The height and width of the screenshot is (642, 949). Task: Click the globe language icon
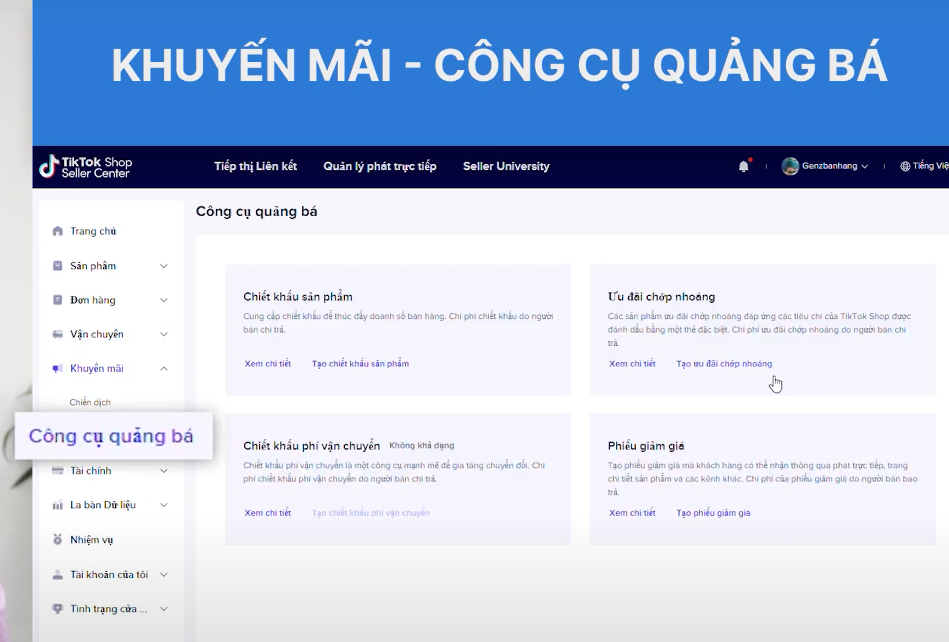(905, 166)
